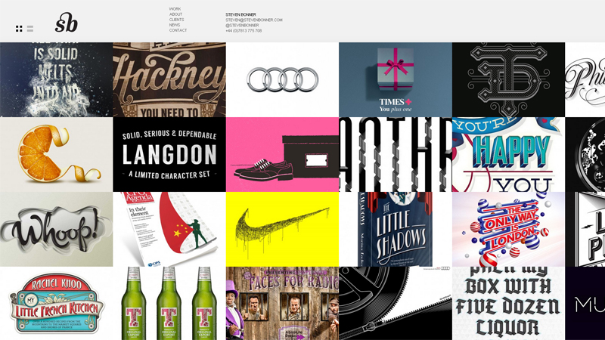Viewport: 605px width, 340px height.
Task: Open the orange peel C thumbnail
Action: pos(56,155)
